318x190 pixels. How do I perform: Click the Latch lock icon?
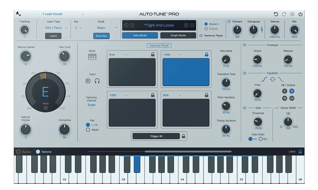pyautogui.click(x=300, y=151)
